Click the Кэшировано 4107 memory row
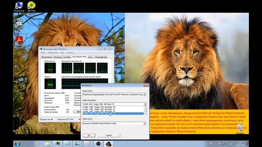Image resolution: width=262 pixels, height=147 pixels. pos(56,98)
